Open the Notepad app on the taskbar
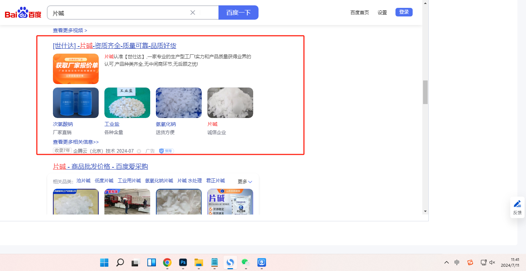The height and width of the screenshot is (271, 526). tap(215, 262)
